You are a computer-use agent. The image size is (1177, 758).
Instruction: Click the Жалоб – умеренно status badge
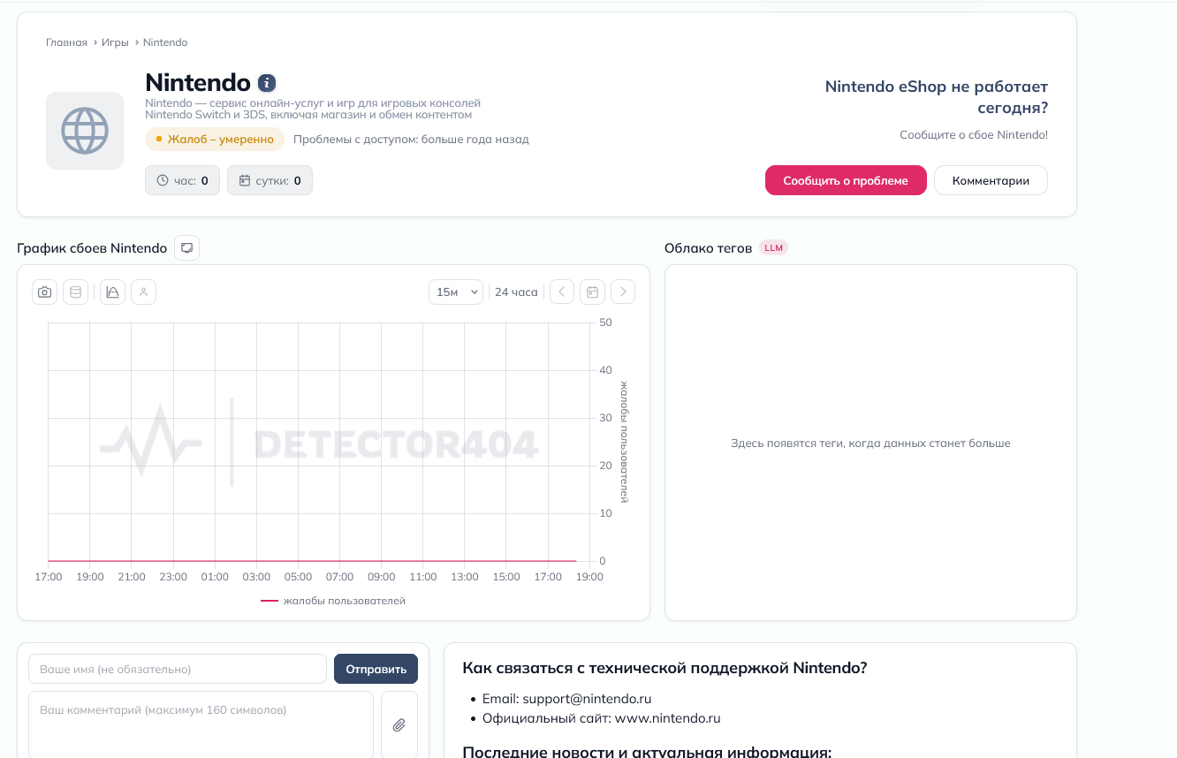(x=215, y=139)
